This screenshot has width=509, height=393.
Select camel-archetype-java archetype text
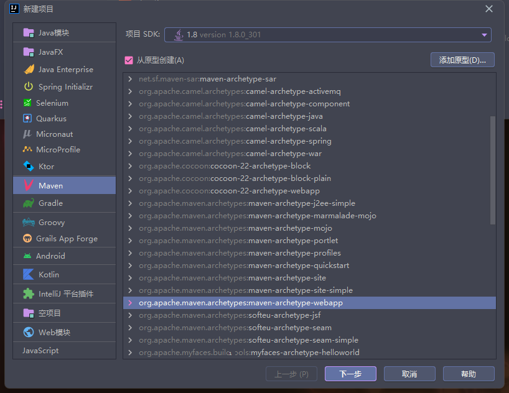(284, 116)
